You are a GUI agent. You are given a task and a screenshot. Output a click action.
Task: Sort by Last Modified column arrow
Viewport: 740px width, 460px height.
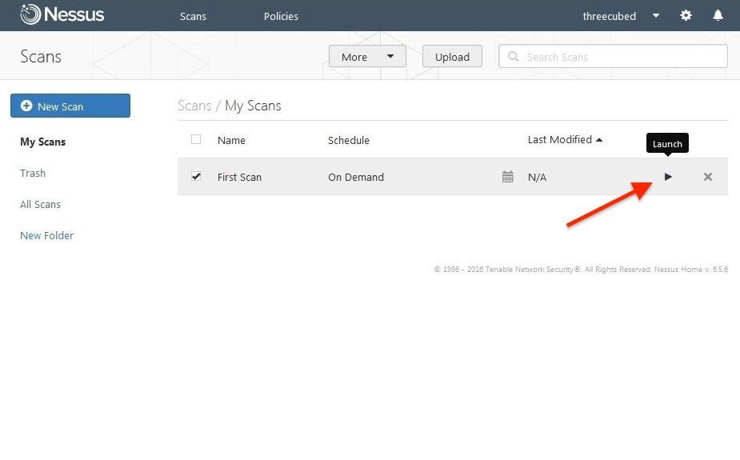(x=599, y=140)
